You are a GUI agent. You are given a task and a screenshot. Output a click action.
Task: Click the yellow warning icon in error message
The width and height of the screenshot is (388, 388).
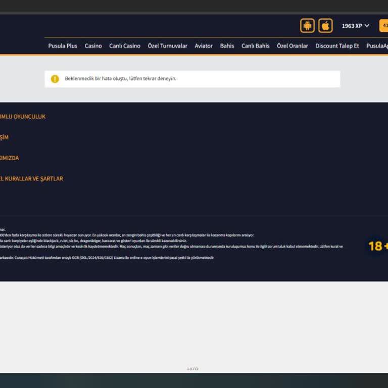[x=55, y=79]
